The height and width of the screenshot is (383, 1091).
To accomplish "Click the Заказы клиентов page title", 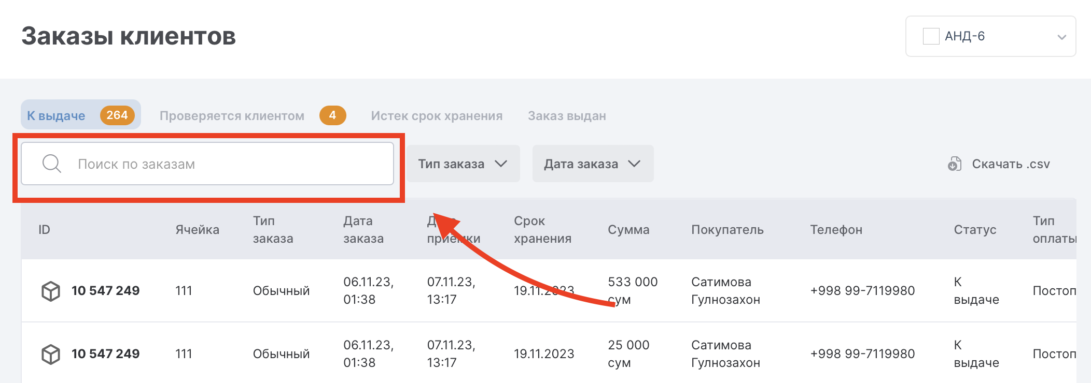I will tap(129, 36).
